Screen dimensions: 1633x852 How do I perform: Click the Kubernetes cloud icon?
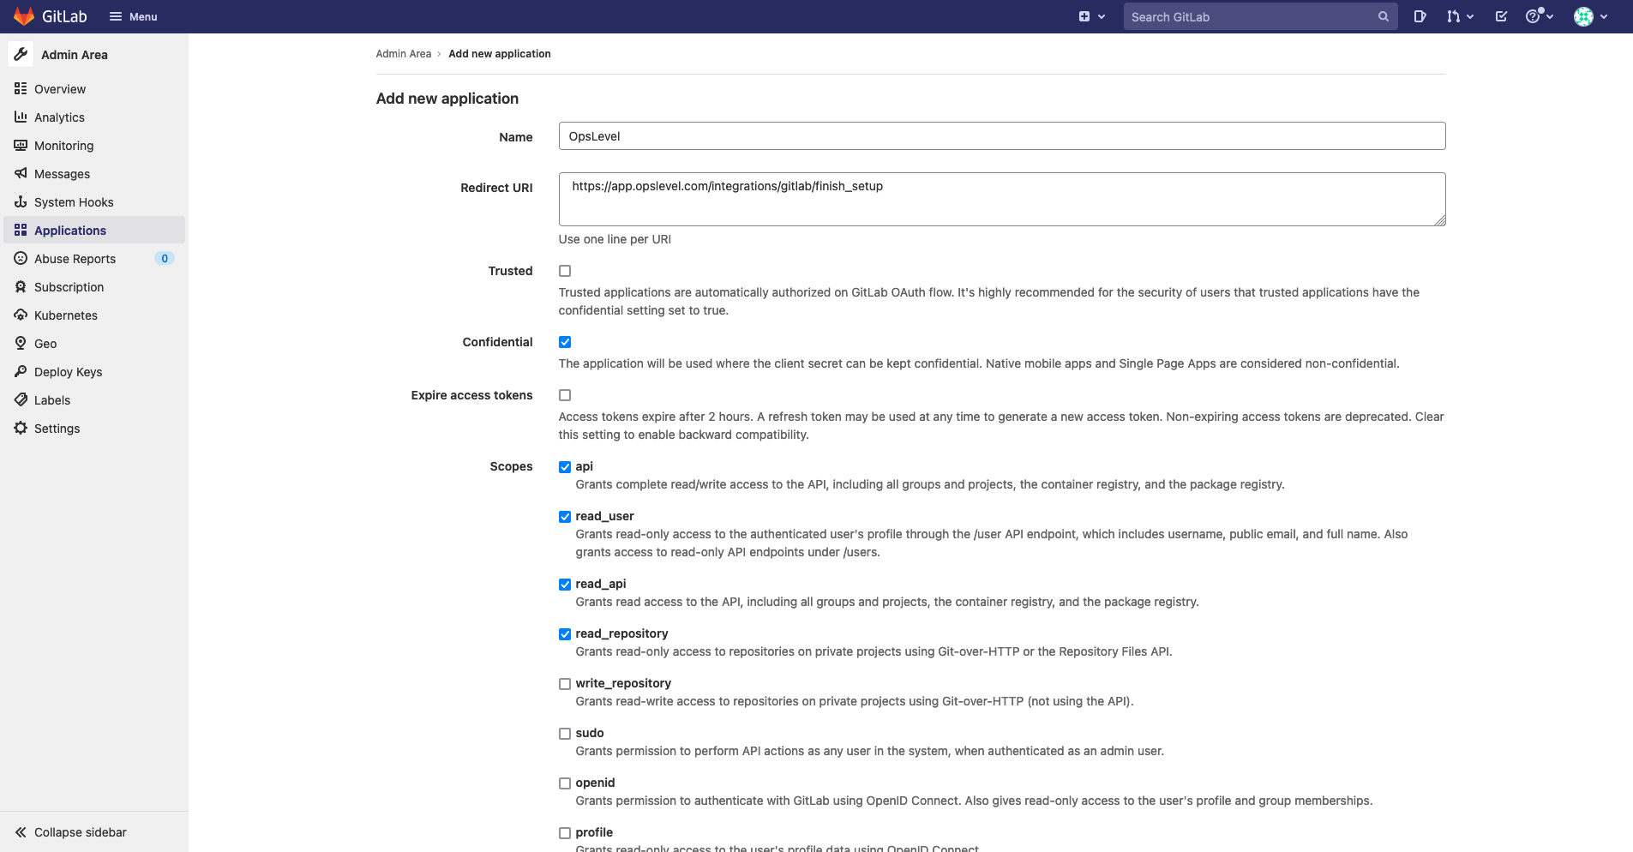(x=21, y=315)
